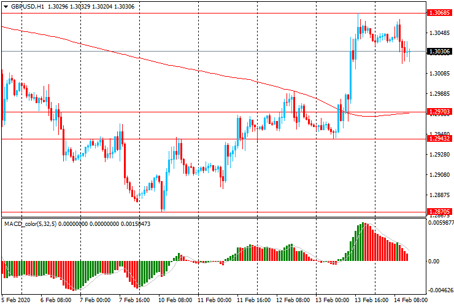Click the 13 Feb 00:00 time label

(x=332, y=300)
